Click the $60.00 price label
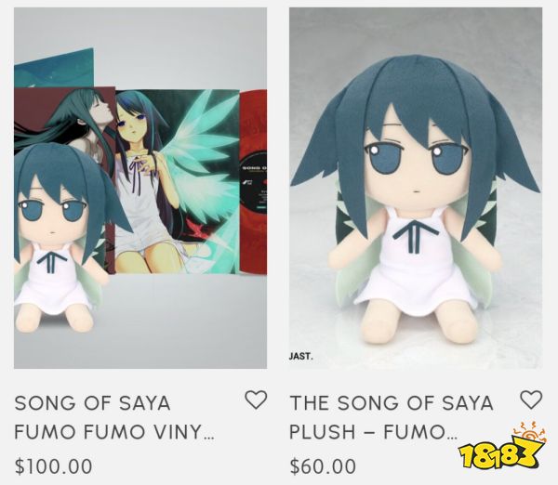 click(323, 466)
